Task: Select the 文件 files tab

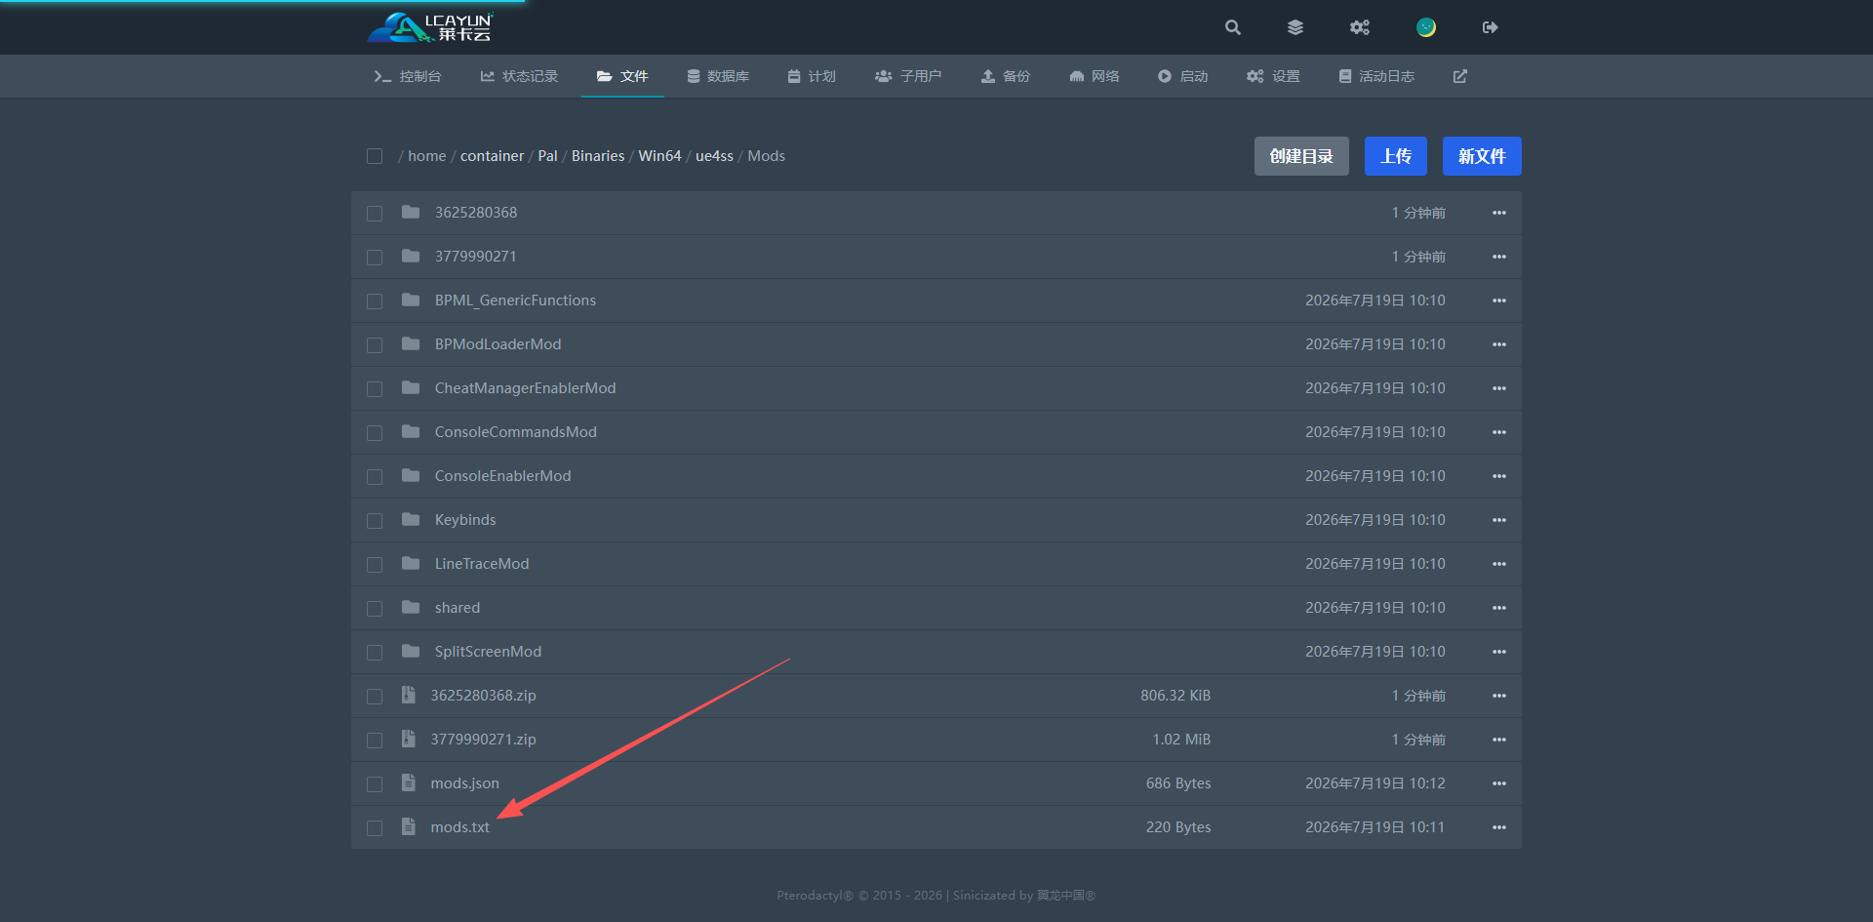Action: coord(622,76)
